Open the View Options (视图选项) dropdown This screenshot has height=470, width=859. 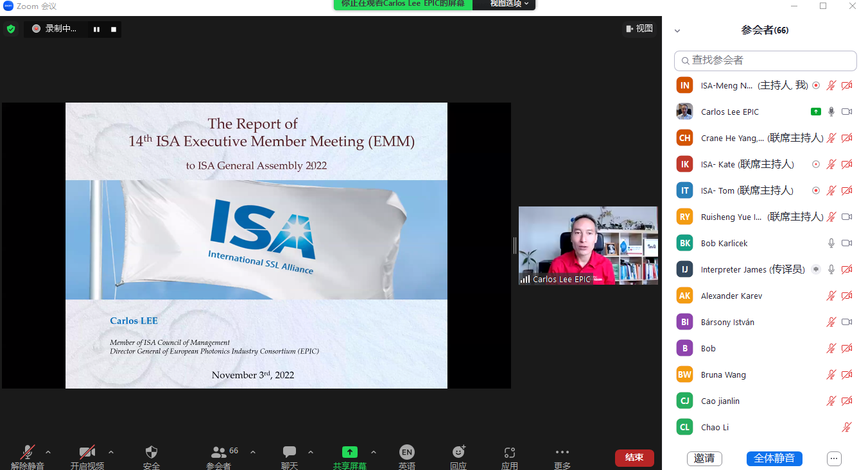[x=510, y=4]
